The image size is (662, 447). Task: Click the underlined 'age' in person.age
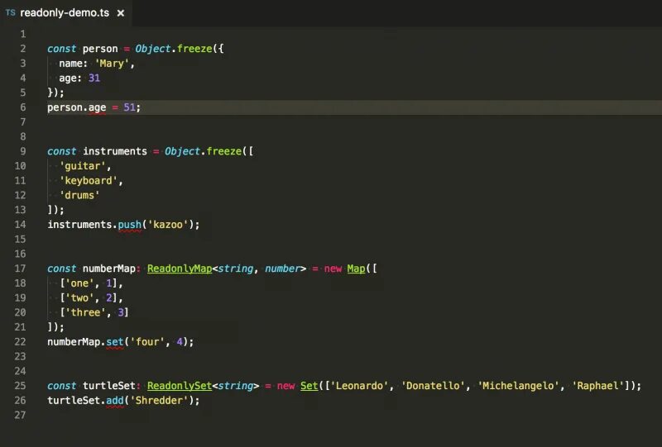pyautogui.click(x=97, y=108)
